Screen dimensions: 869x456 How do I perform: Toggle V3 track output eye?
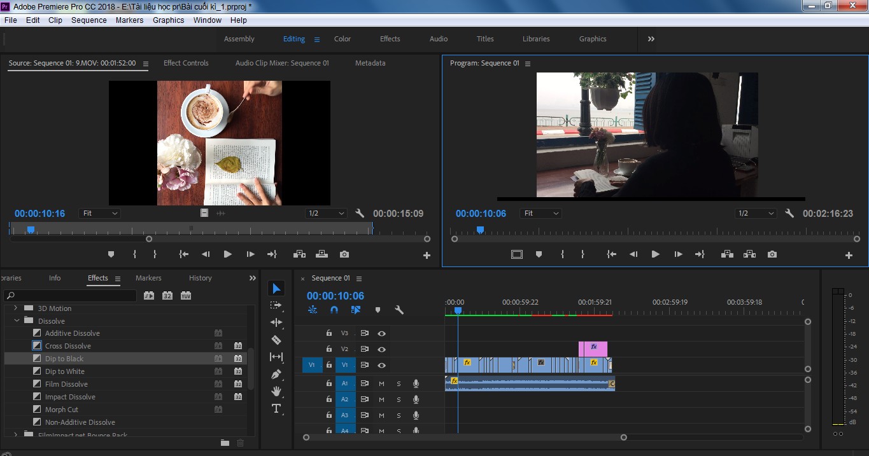coord(381,333)
